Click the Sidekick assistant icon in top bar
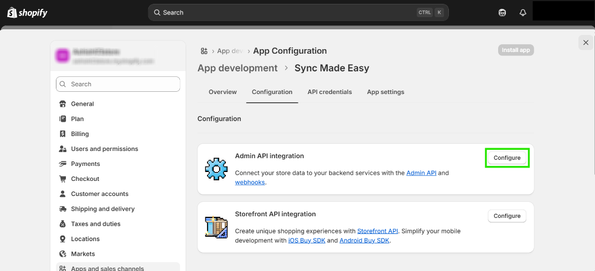The width and height of the screenshot is (595, 271). [x=502, y=13]
